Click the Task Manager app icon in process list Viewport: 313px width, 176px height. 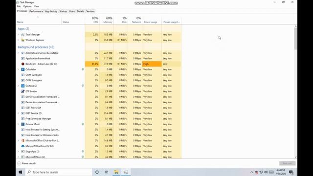[23, 35]
